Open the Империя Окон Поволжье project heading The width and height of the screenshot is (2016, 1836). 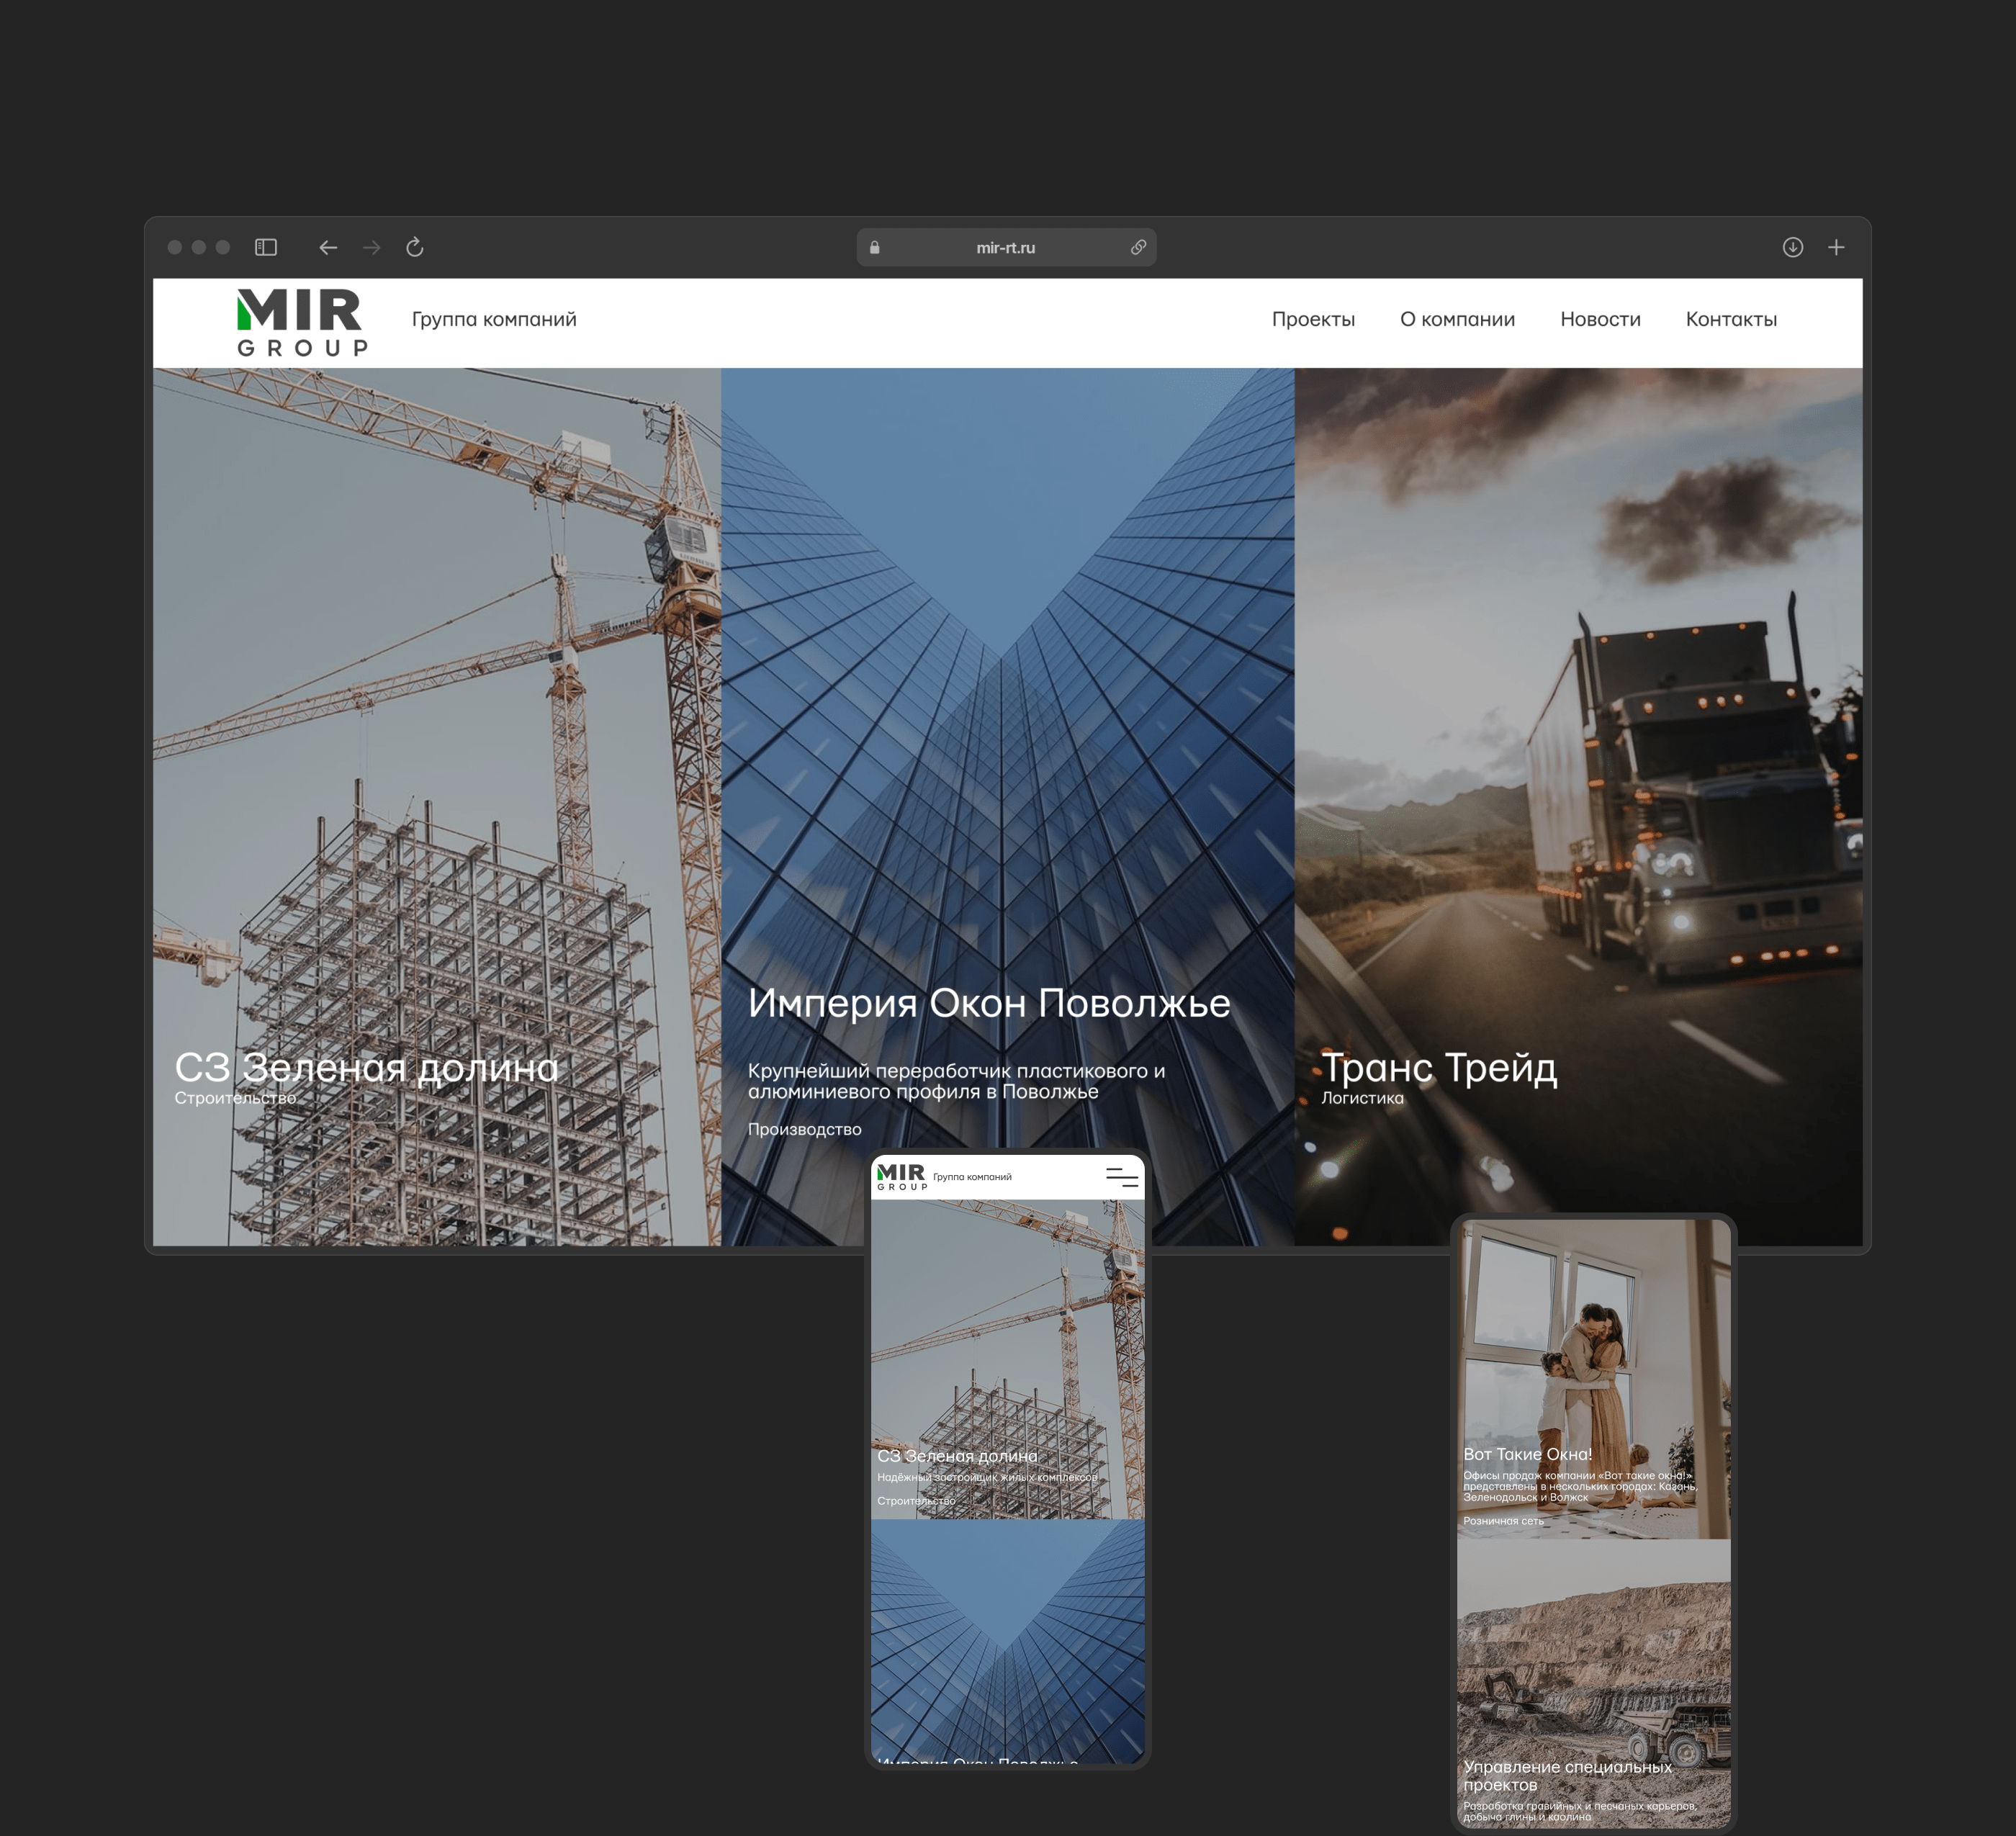pyautogui.click(x=989, y=1003)
